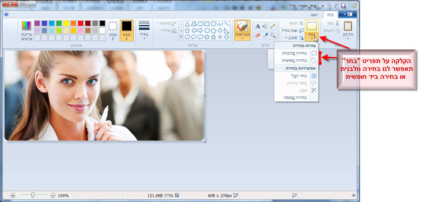Viewport: 421px width, 202px height.
Task: Click the Paste (הדבק) clipboard icon
Action: tap(348, 26)
